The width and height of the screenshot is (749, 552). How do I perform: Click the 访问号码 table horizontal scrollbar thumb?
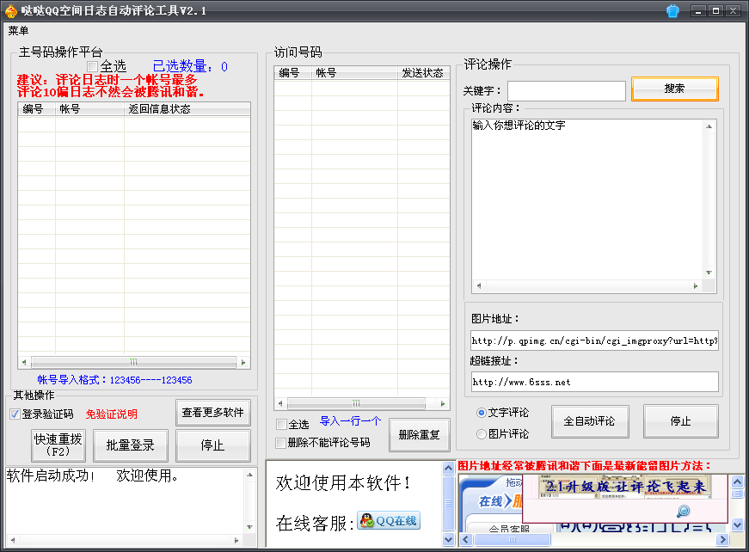coord(356,403)
